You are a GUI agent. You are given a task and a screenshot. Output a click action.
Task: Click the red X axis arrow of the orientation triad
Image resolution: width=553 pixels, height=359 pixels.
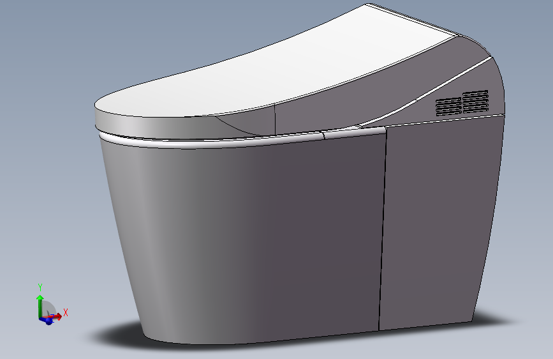pyautogui.click(x=55, y=316)
